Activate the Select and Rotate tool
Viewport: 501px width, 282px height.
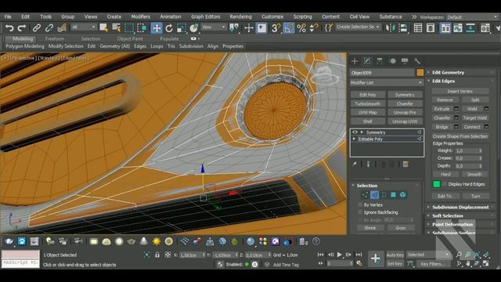pos(169,28)
